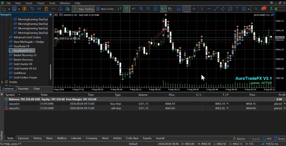Open the MetaEditor IDE button
Viewport: 286px width, 146px height.
click(39, 9)
